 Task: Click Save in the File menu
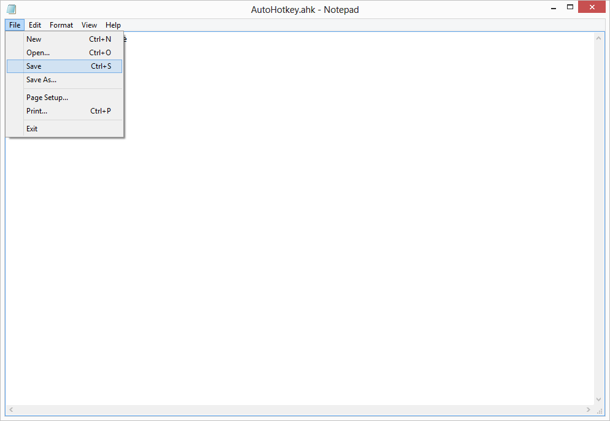pyautogui.click(x=64, y=66)
